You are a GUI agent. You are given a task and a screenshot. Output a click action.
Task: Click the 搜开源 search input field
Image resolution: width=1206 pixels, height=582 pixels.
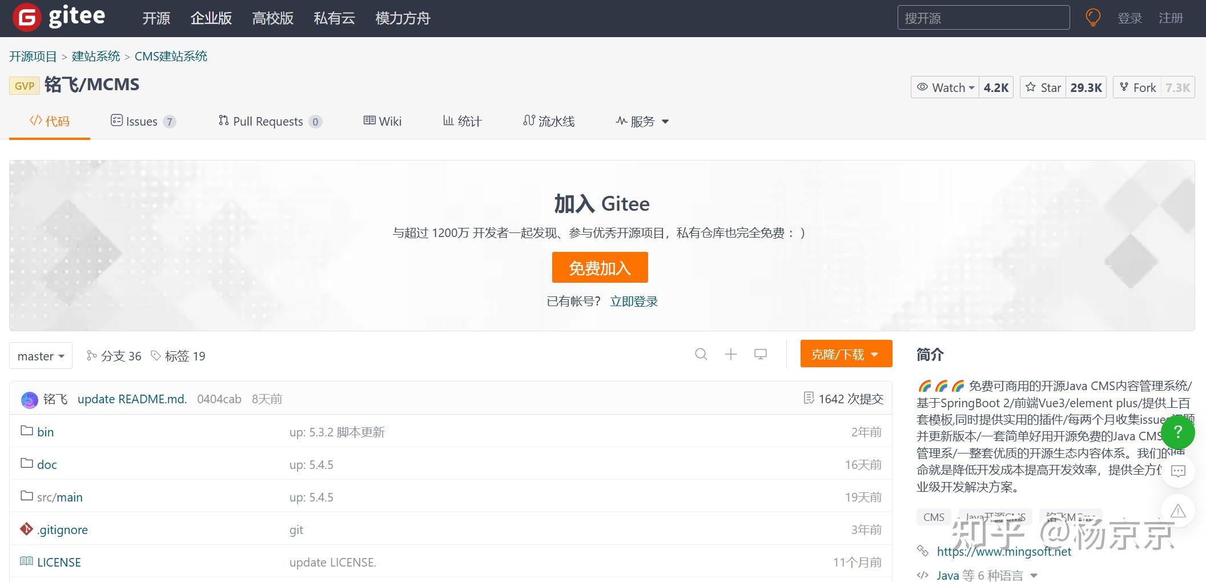[x=982, y=17]
